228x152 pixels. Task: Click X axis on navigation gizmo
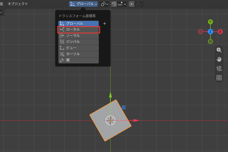[x=220, y=32]
